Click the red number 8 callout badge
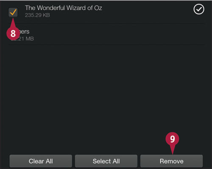 tap(13, 33)
